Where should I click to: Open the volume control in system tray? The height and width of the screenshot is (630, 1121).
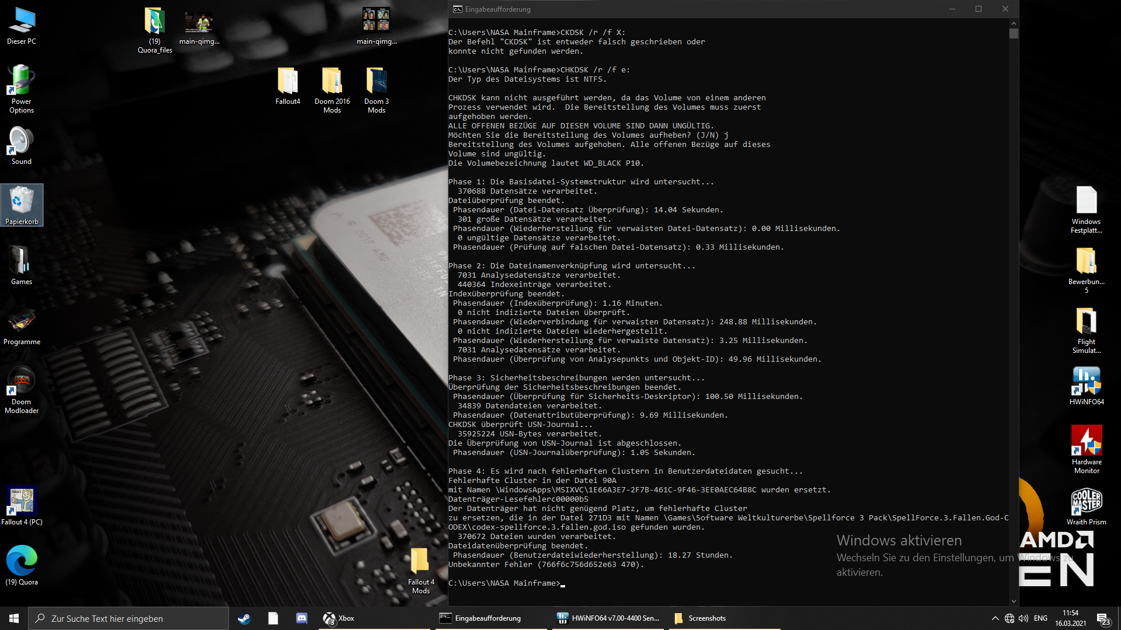tap(1023, 618)
